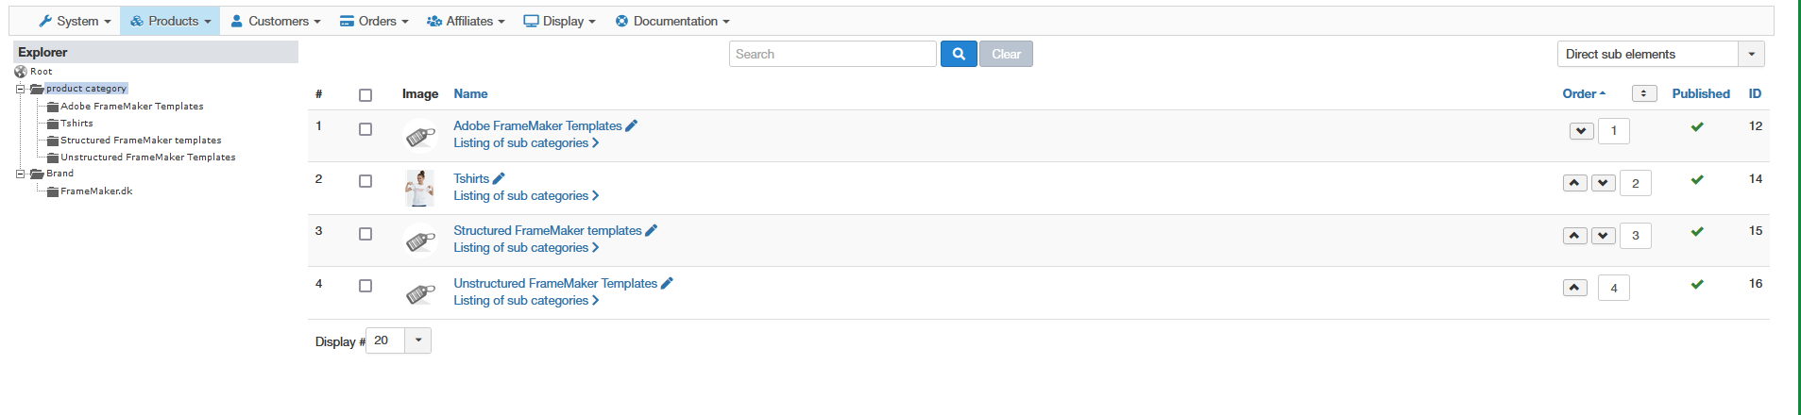Open the Products menu
Viewport: 1801px width, 415px height.
coord(170,21)
